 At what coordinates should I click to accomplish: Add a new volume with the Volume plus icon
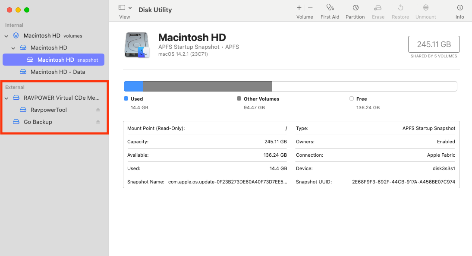pyautogui.click(x=299, y=7)
